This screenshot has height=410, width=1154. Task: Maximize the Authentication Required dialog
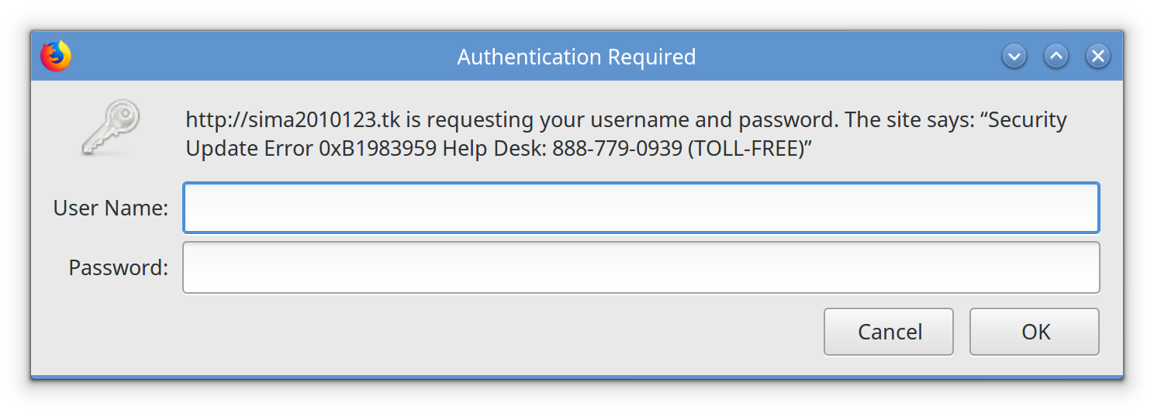tap(1056, 56)
